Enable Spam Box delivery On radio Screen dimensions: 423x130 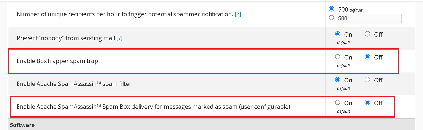click(337, 103)
